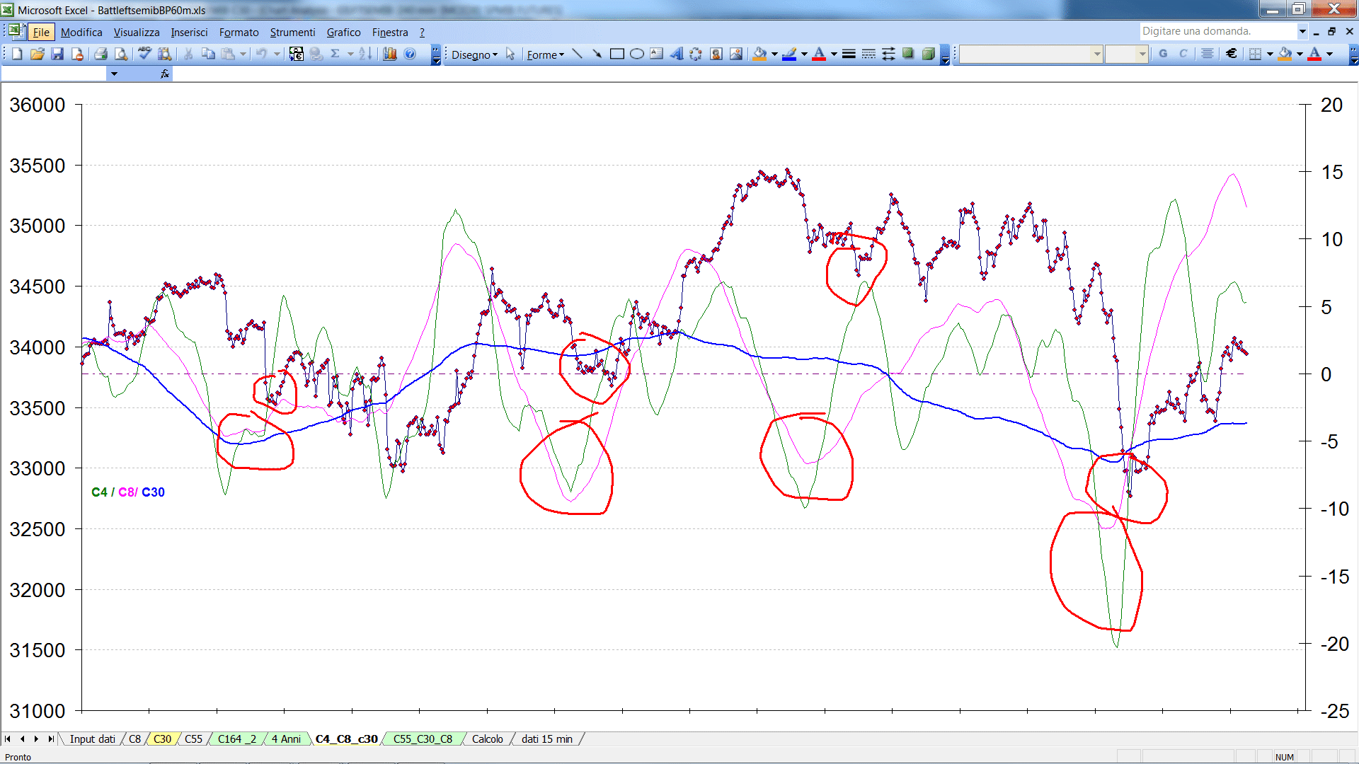Choose the Select Objects arrow tool
The width and height of the screenshot is (1359, 764).
coord(510,54)
